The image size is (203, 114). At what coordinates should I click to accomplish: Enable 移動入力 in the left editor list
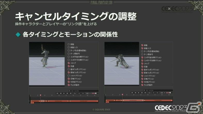click(x=69, y=47)
